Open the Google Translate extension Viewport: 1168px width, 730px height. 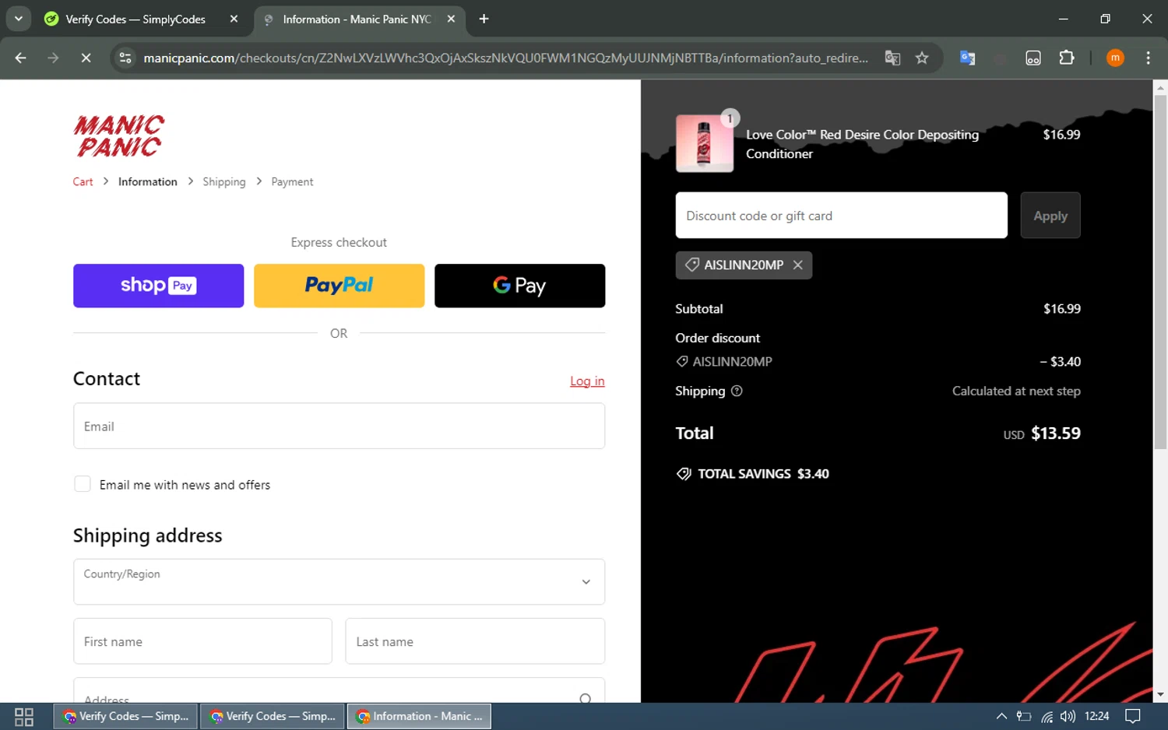tap(967, 58)
